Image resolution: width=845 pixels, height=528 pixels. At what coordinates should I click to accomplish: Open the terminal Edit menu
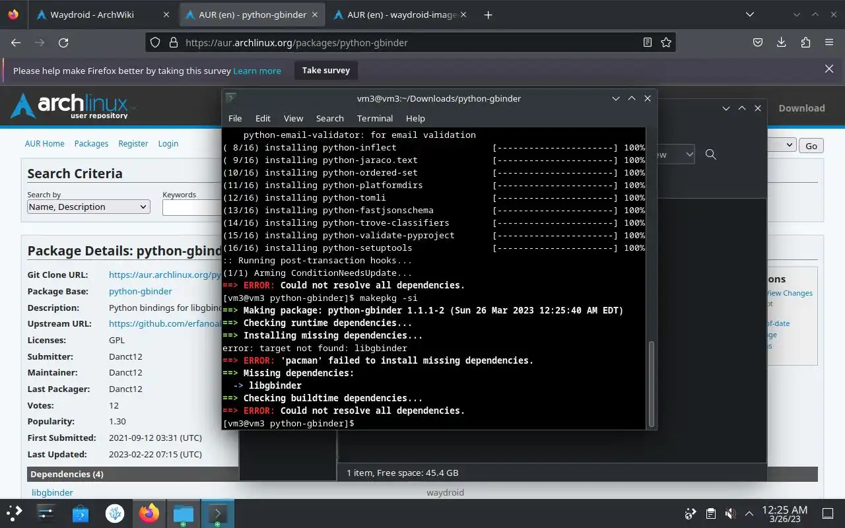coord(263,118)
